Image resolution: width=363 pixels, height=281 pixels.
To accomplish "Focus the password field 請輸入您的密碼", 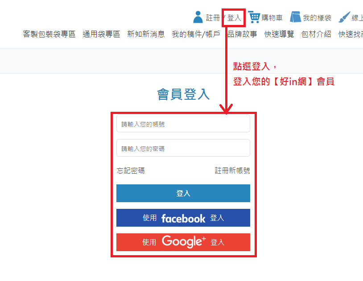I will [x=183, y=148].
